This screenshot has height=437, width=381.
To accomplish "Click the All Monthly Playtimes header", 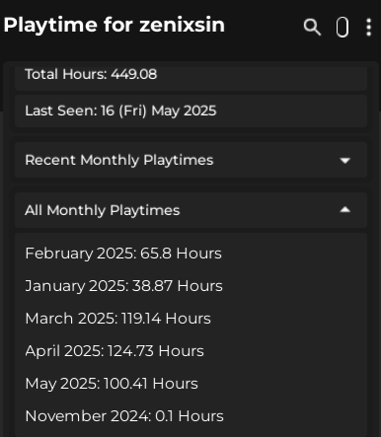I will 190,210.
